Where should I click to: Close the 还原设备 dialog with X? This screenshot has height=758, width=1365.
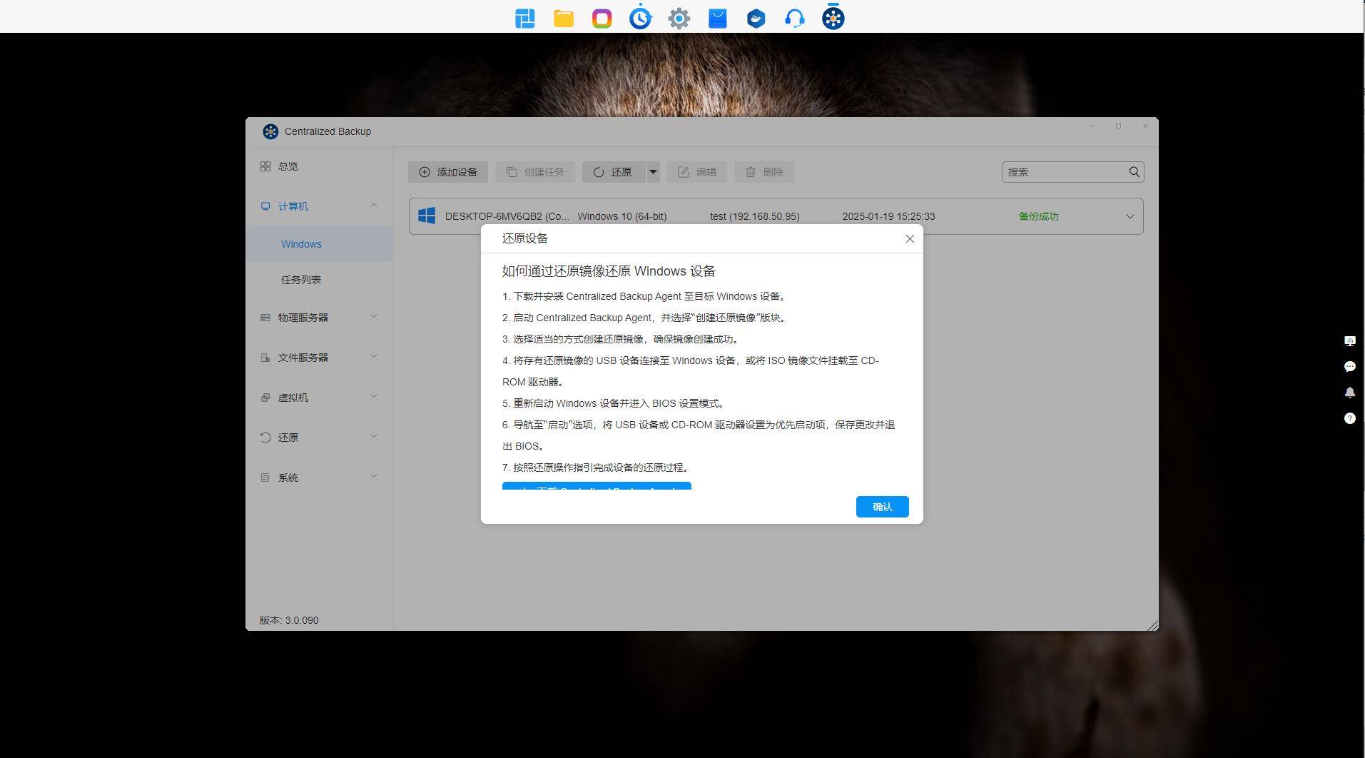pos(909,239)
